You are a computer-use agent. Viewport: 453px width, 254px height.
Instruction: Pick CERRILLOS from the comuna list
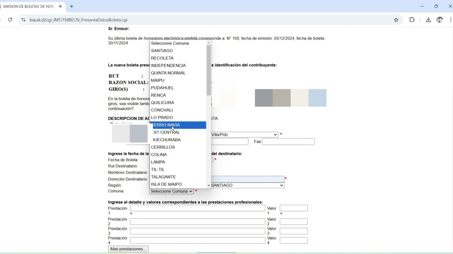click(x=178, y=147)
